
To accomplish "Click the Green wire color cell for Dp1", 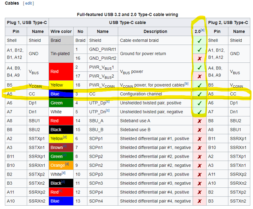I will pos(61,103).
